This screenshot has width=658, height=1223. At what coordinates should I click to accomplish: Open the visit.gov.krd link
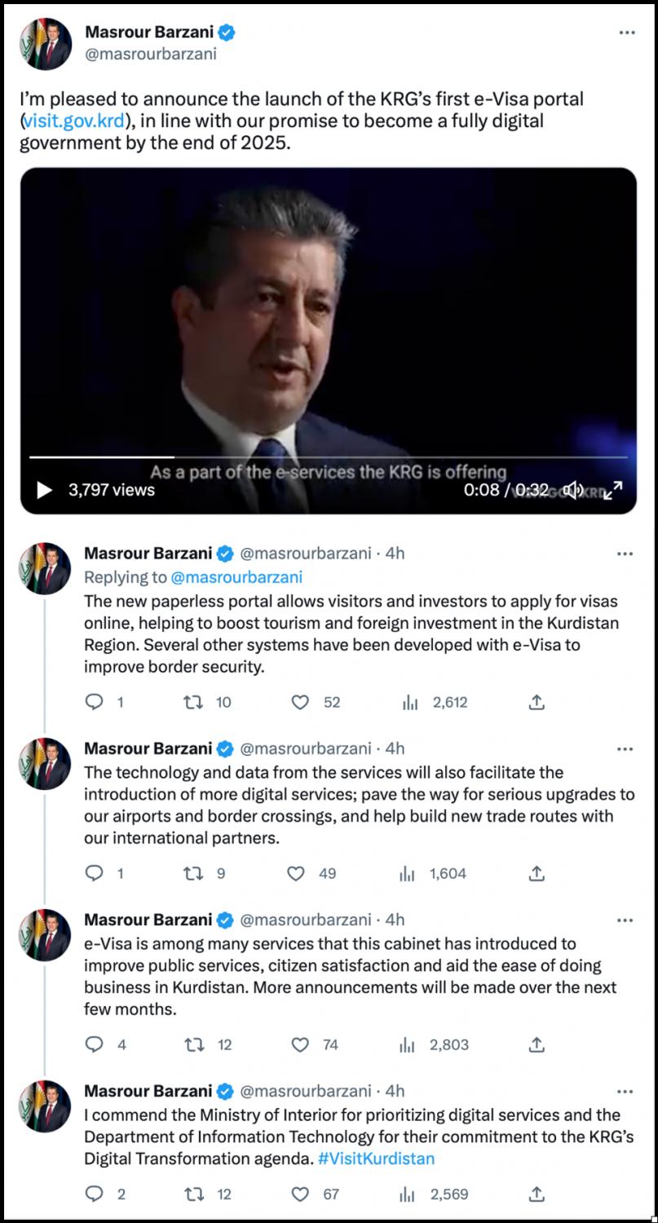[73, 121]
